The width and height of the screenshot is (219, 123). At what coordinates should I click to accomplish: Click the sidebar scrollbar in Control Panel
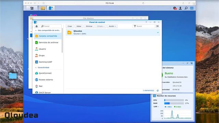[62, 40]
